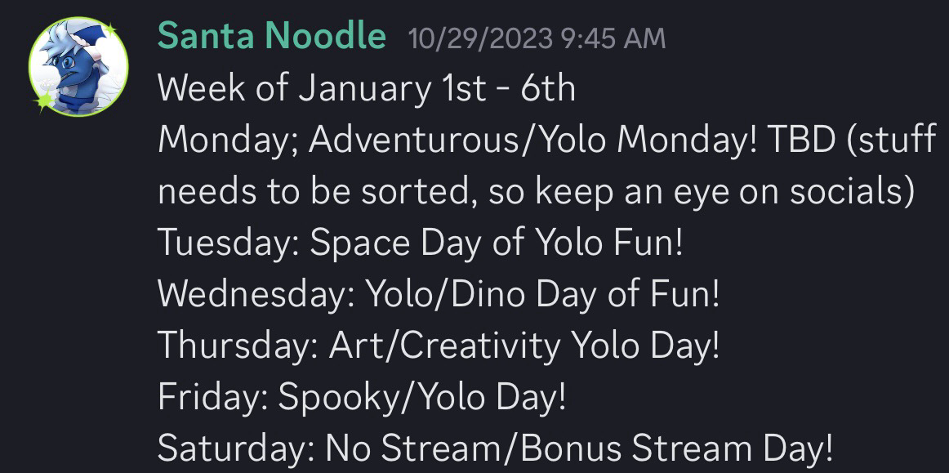Click "Art/Creativity Yolo Day!" text
949x473 pixels.
click(x=525, y=346)
